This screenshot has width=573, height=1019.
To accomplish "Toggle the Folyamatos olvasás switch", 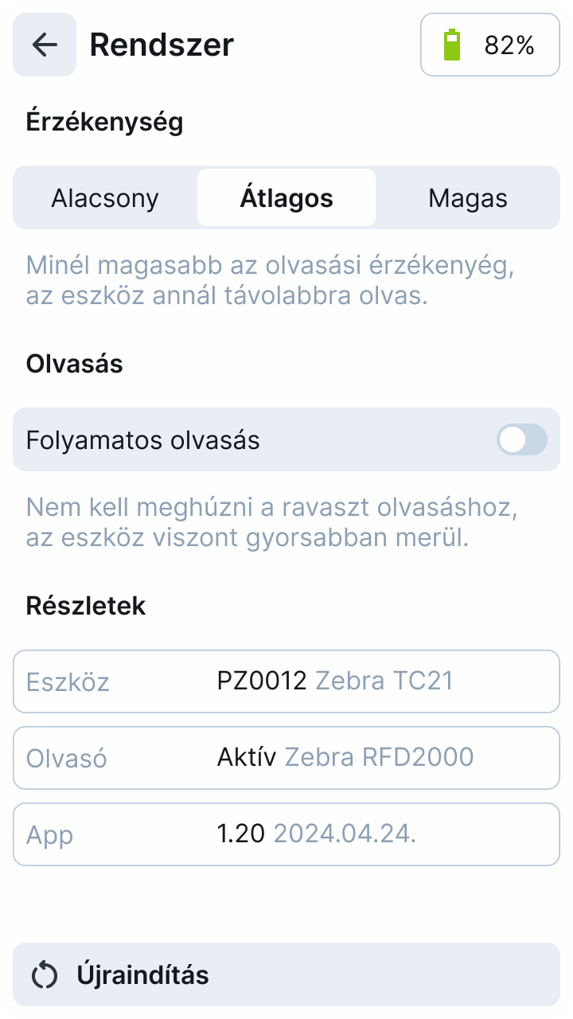I will 522,439.
